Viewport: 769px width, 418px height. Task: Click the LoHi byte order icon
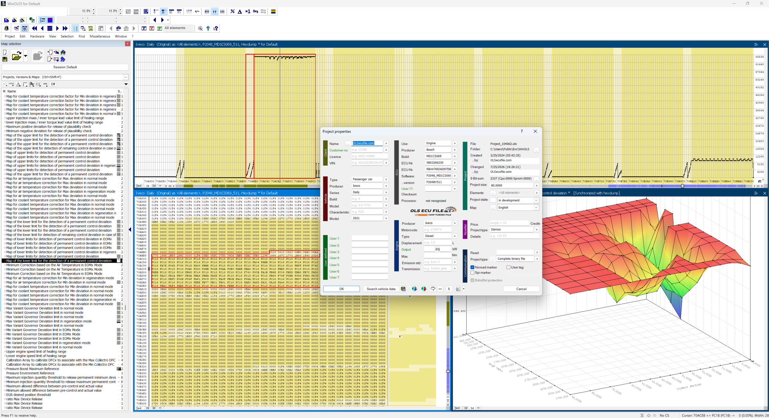[189, 11]
